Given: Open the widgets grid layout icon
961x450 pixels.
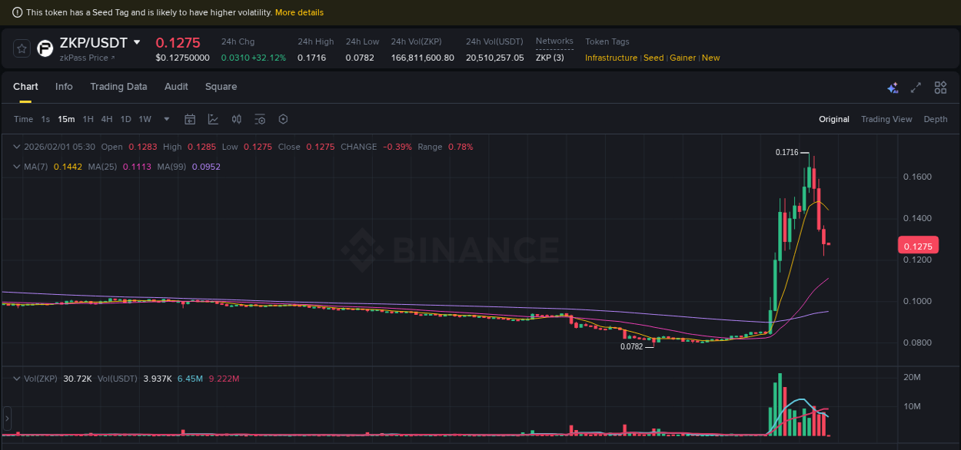Looking at the screenshot, I should coord(939,88).
